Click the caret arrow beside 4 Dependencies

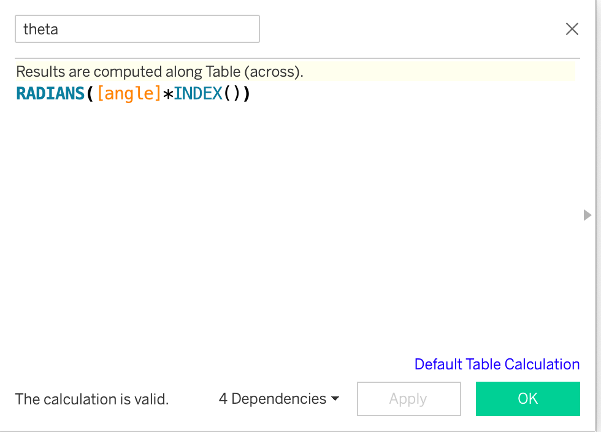335,399
